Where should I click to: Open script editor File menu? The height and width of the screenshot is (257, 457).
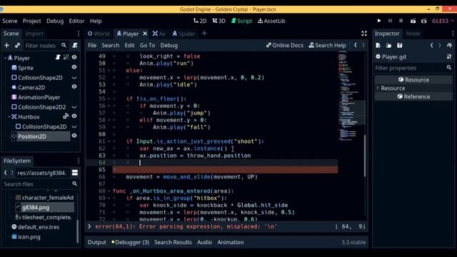point(92,45)
